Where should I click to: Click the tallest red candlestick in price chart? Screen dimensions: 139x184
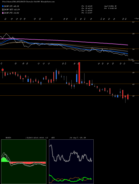click(79, 73)
